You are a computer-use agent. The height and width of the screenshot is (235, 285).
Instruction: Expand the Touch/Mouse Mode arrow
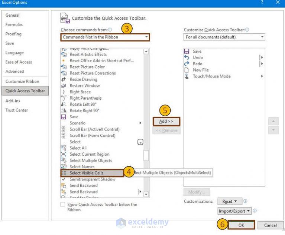point(262,76)
